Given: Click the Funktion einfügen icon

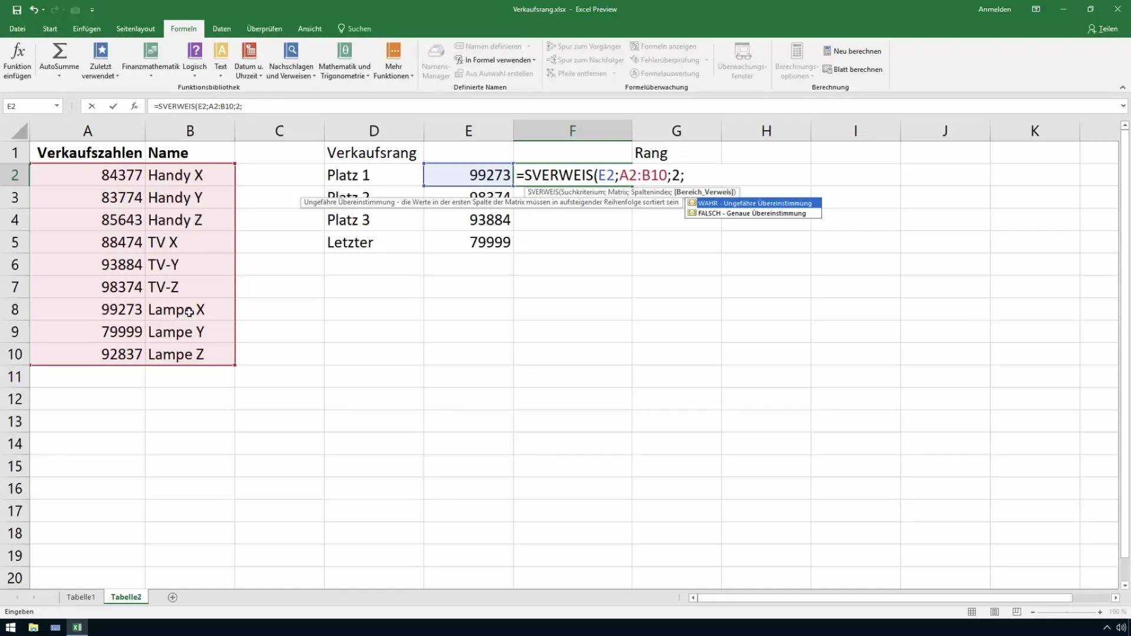Looking at the screenshot, I should pos(18,61).
